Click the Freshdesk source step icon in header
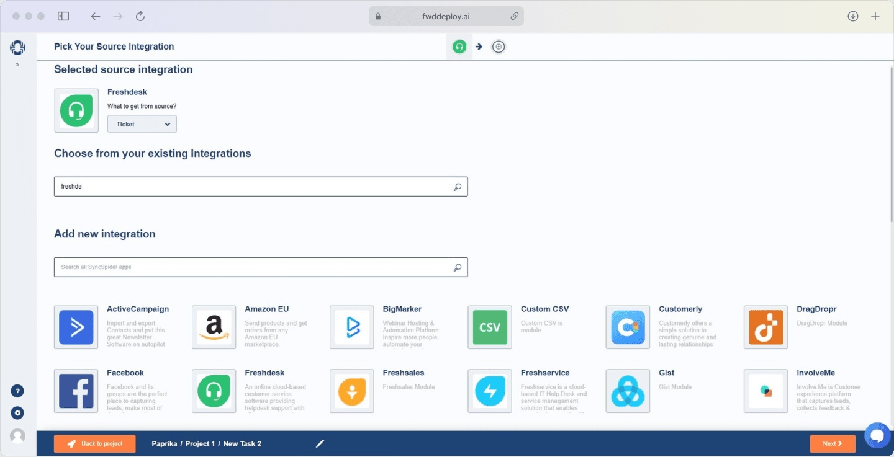 (459, 47)
